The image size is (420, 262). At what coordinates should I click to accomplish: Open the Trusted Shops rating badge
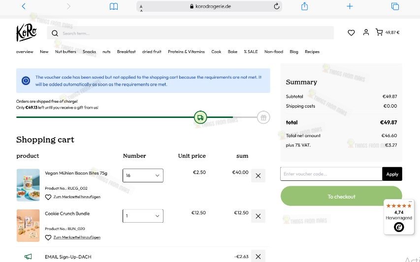399,217
